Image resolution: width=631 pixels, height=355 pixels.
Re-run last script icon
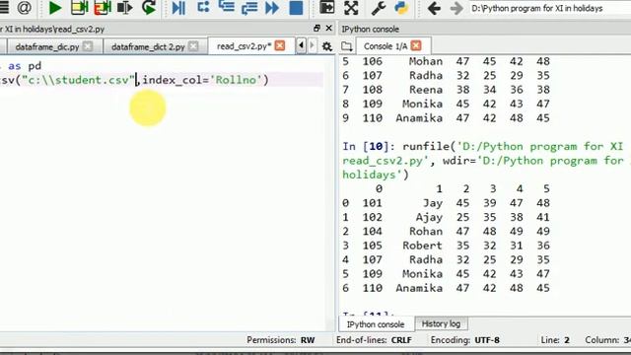[x=149, y=8]
